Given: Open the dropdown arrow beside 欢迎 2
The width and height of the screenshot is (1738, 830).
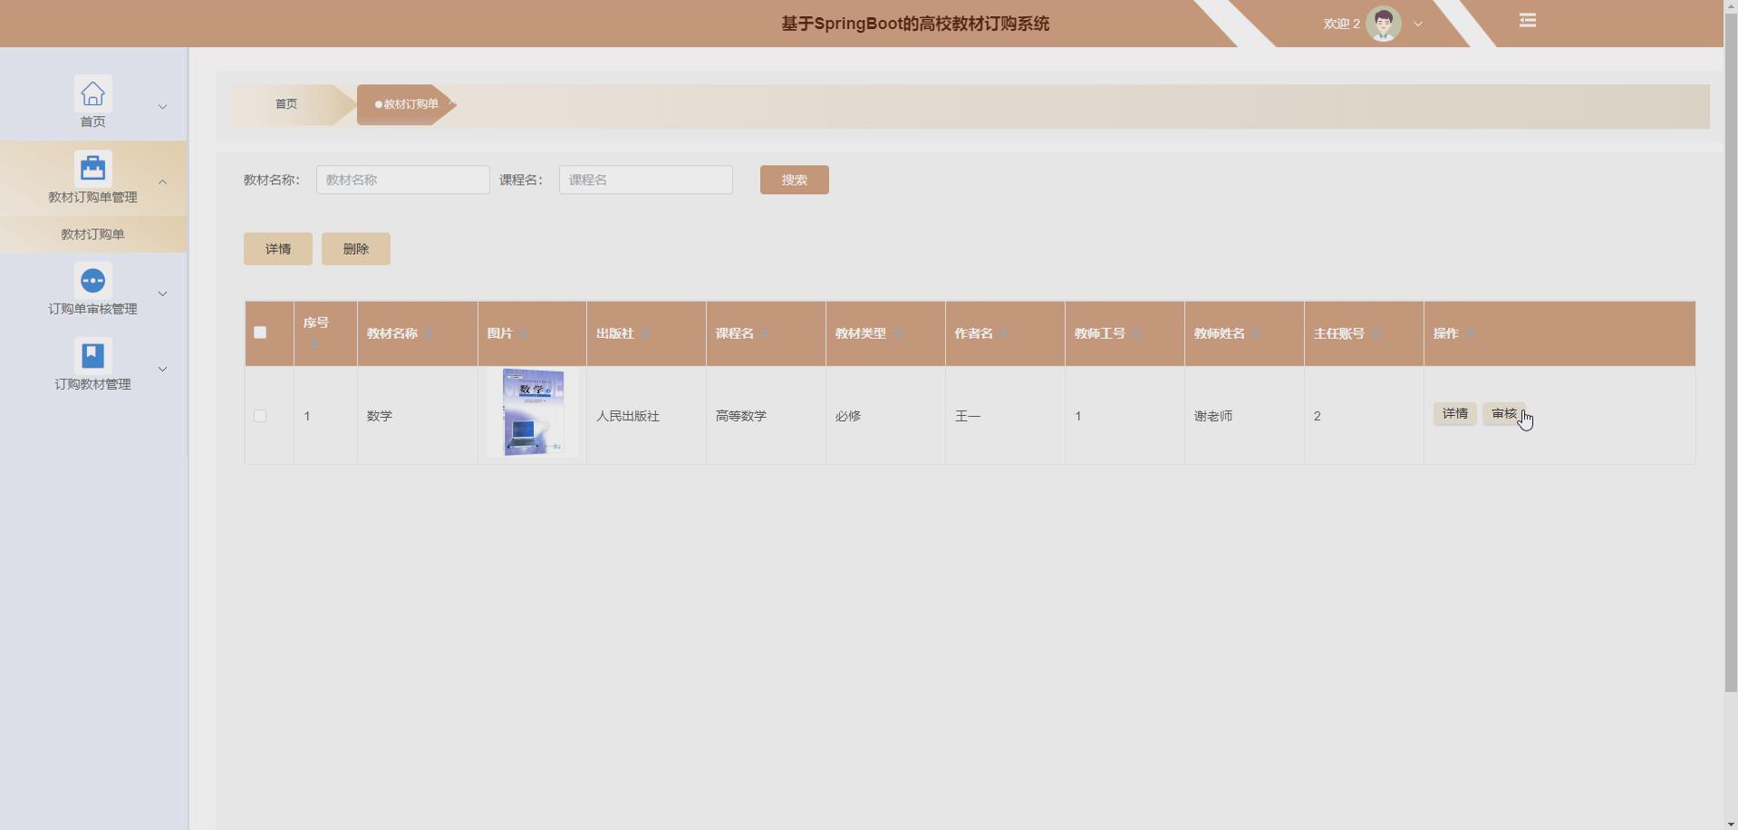Looking at the screenshot, I should click(1416, 24).
